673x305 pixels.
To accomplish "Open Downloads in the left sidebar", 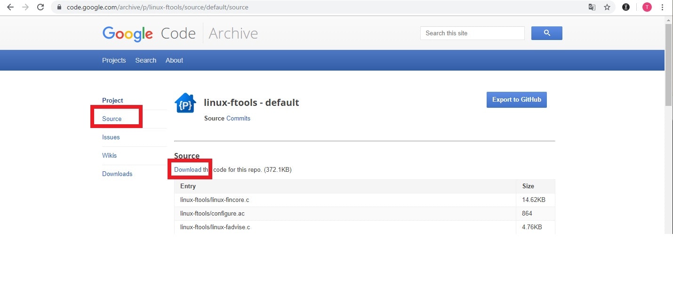I will coord(117,174).
